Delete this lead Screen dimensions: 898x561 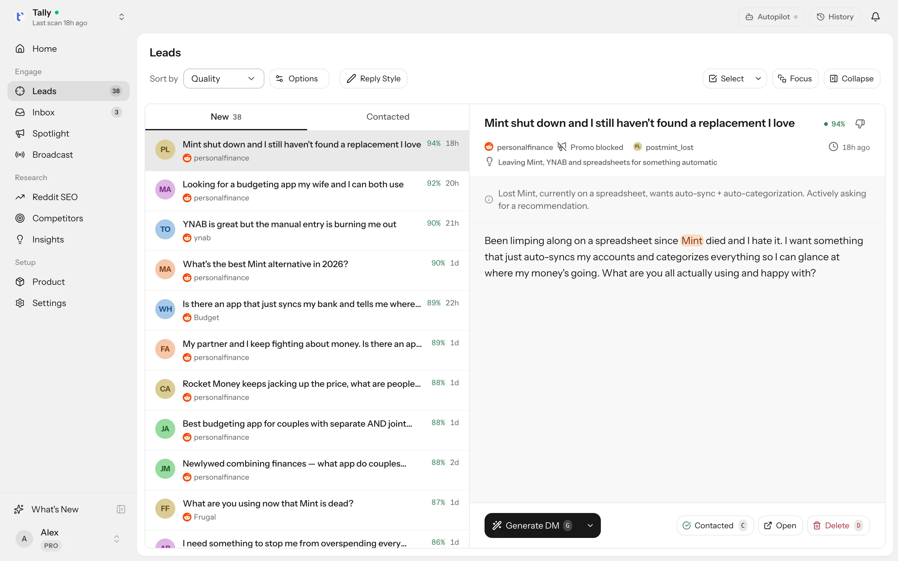pos(838,525)
